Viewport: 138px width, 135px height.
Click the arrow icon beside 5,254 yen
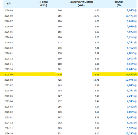coord(135,37)
